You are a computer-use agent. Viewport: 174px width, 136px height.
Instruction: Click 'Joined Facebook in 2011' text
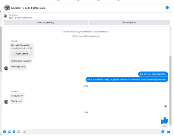tap(22, 48)
